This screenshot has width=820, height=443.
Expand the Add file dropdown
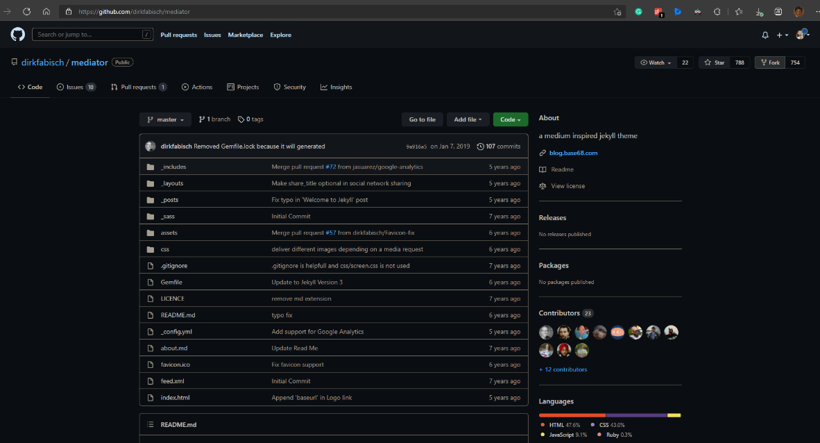coord(468,119)
